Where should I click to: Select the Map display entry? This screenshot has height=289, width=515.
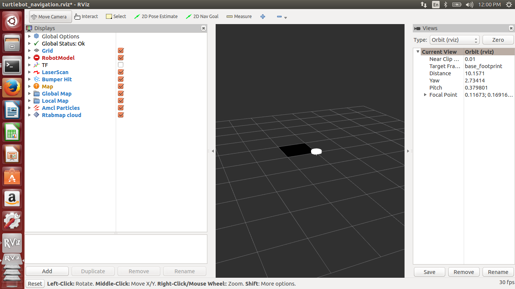[x=47, y=87]
